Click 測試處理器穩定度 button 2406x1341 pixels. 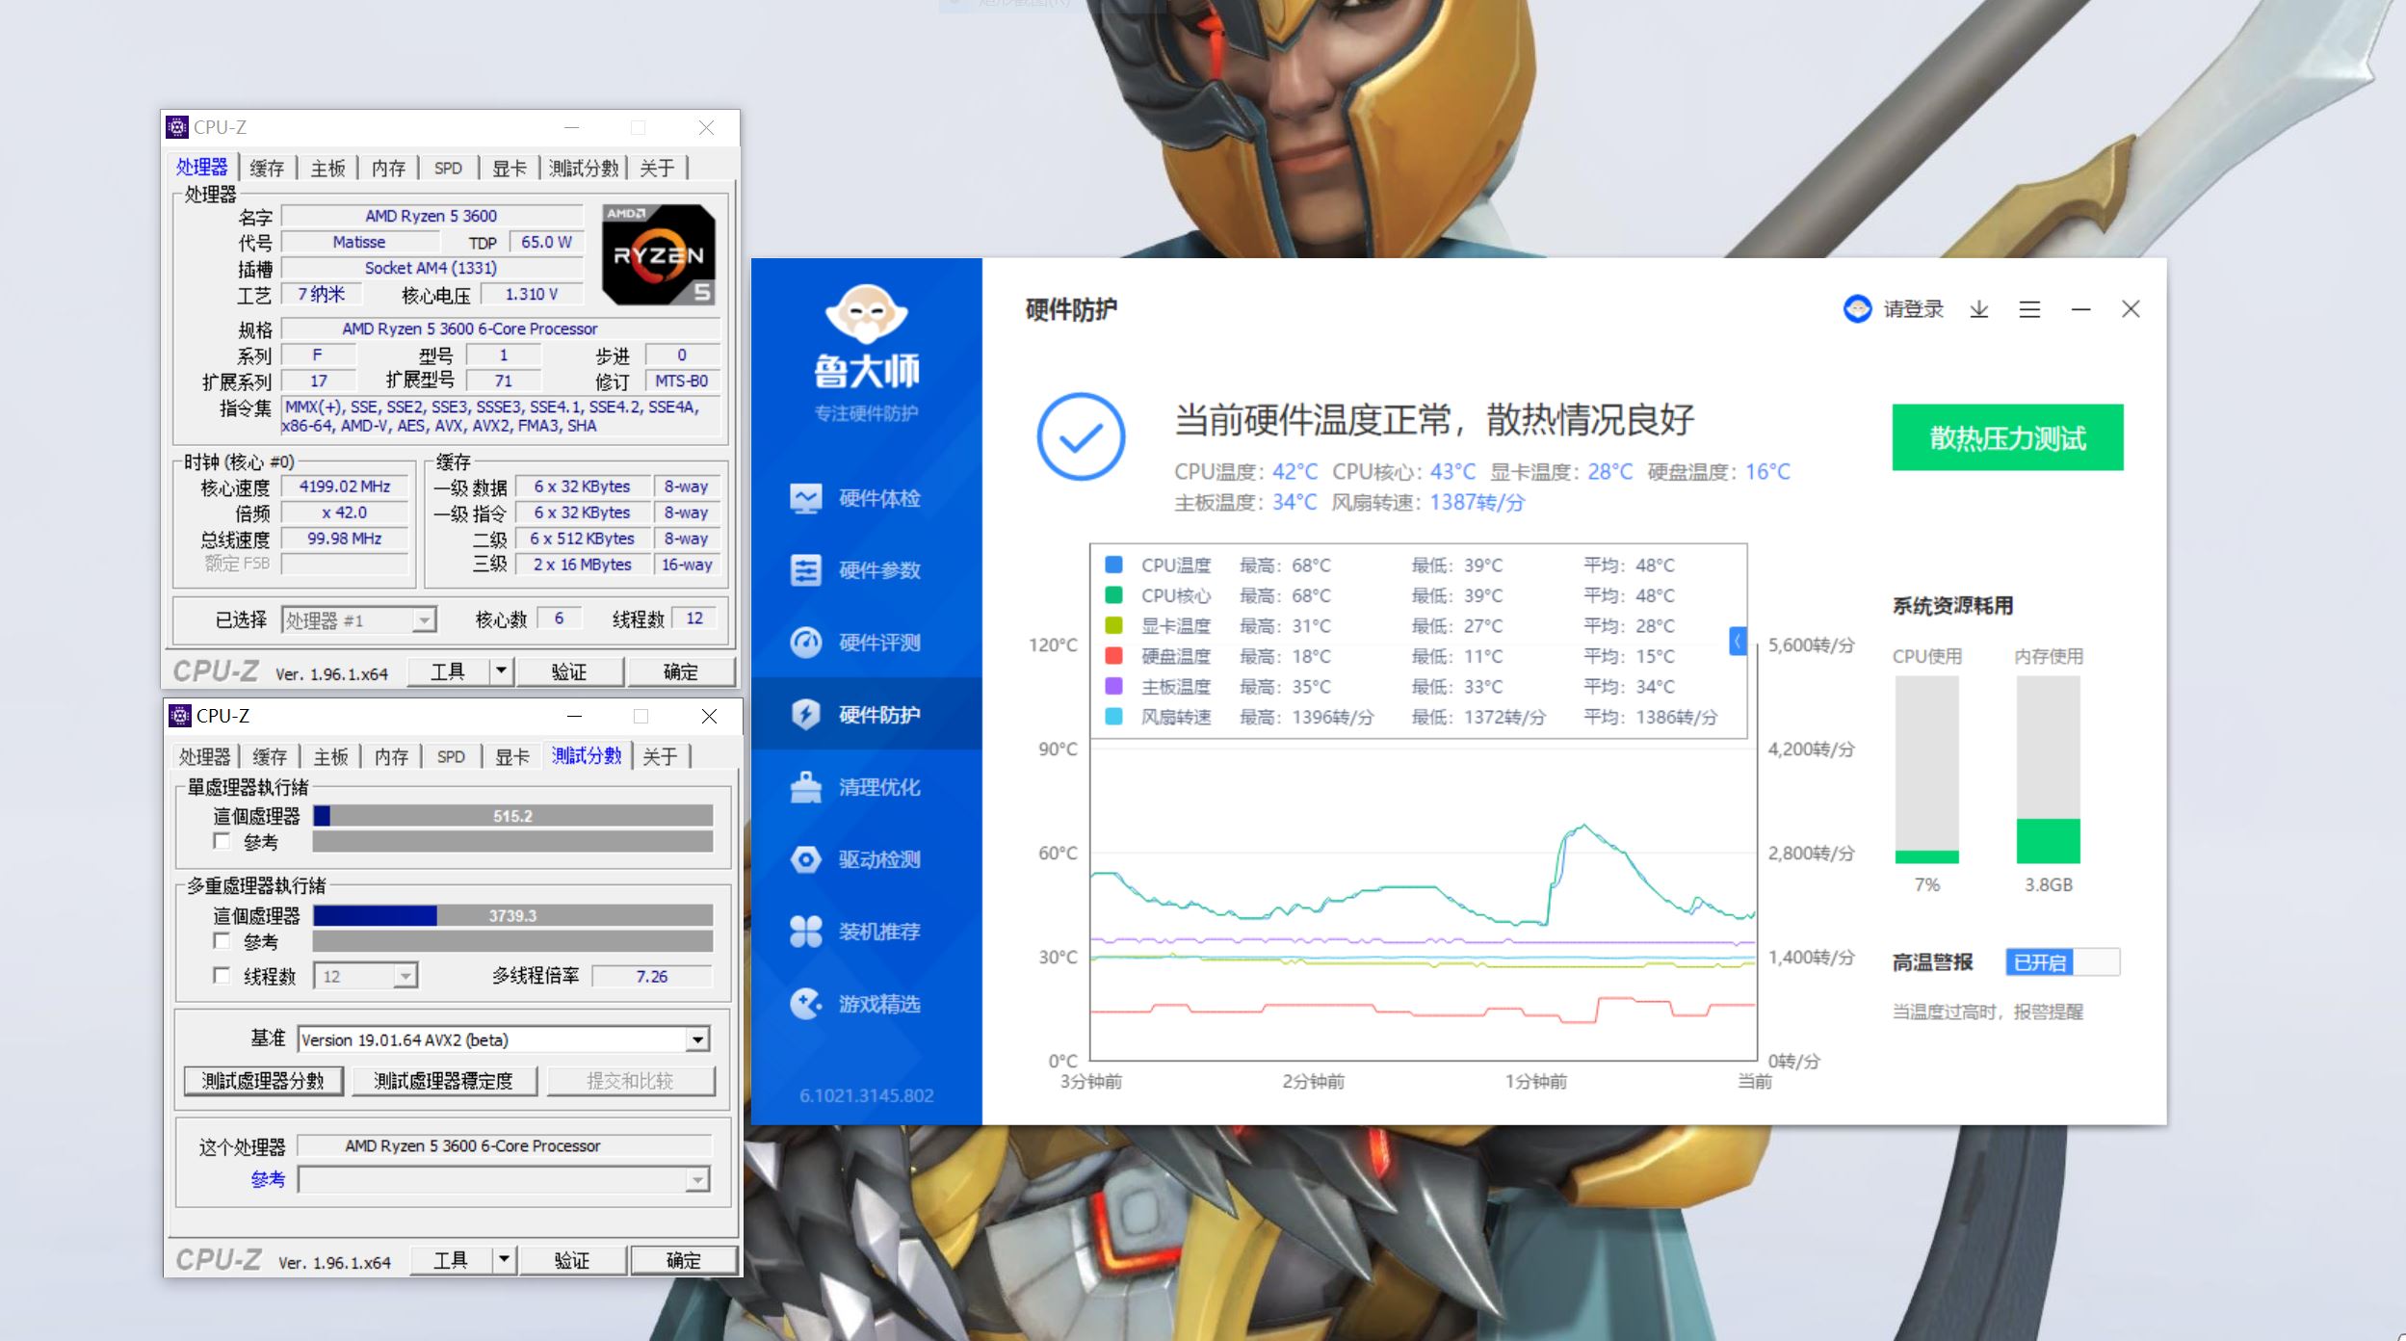click(x=444, y=1081)
